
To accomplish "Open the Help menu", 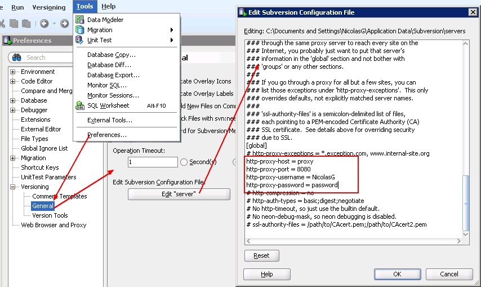I will 108,7.
